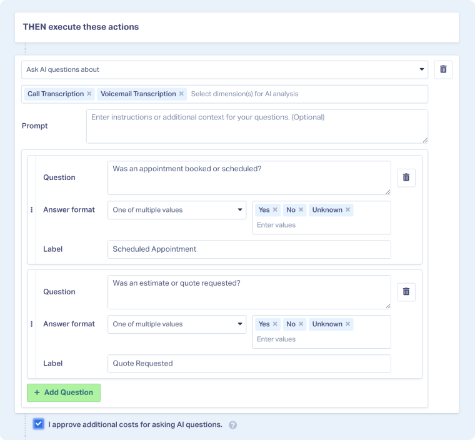Click drag handle of Scheduled Appointment question
Image resolution: width=475 pixels, height=440 pixels.
31,210
